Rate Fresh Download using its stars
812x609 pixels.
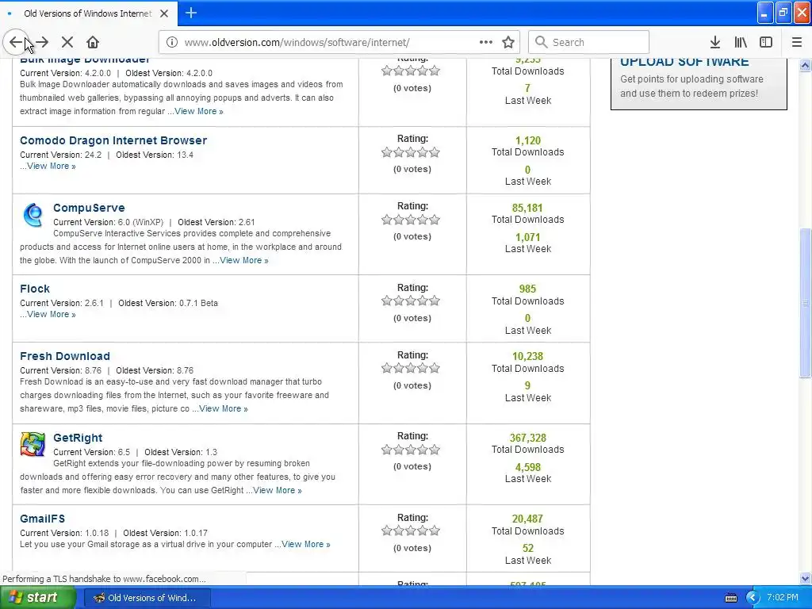click(x=411, y=368)
